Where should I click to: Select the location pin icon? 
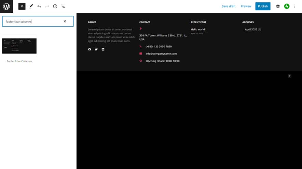(x=141, y=29)
